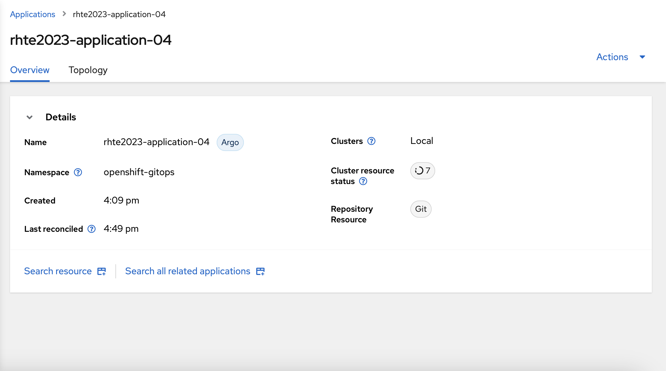Click the Argo label badge
The height and width of the screenshot is (371, 666).
230,142
